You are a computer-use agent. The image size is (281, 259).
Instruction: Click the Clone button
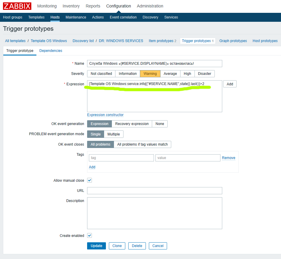[117, 246]
